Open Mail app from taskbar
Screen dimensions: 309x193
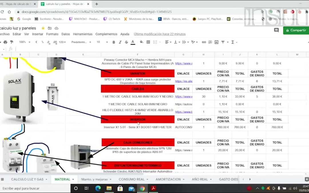pyautogui.click(x=131, y=188)
